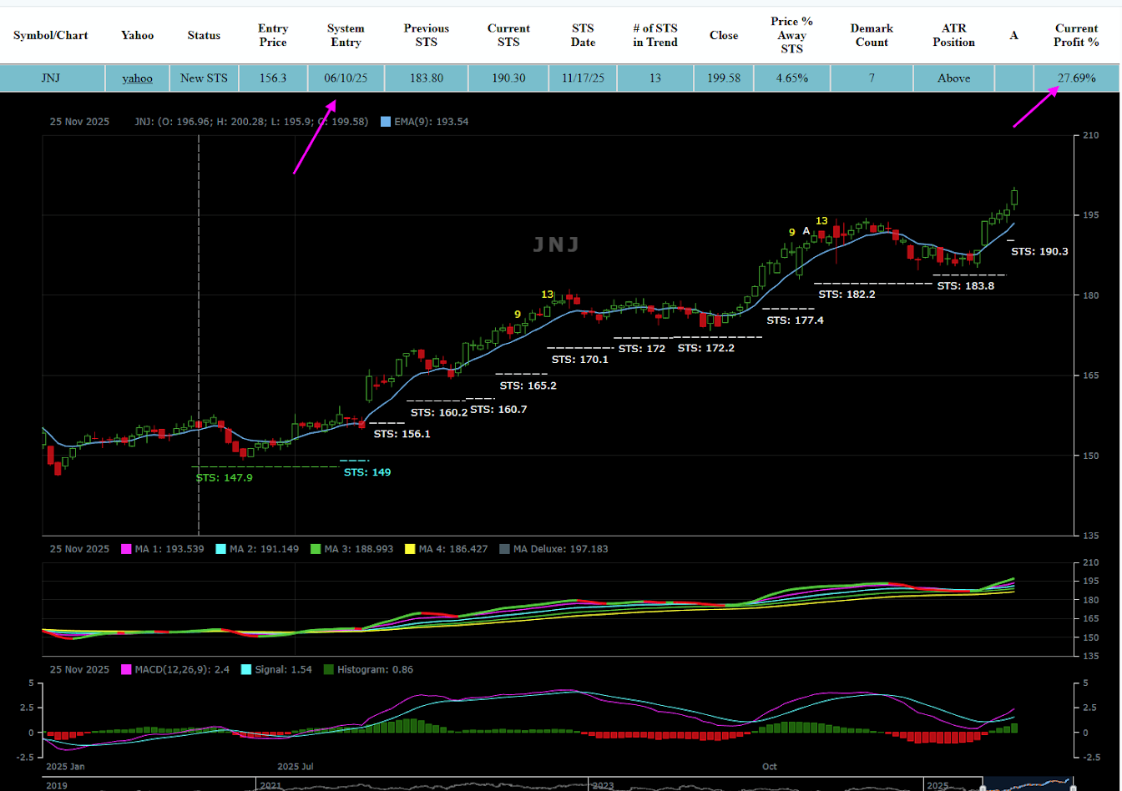The image size is (1122, 791).
Task: Click the Demark Count column header
Action: point(871,35)
